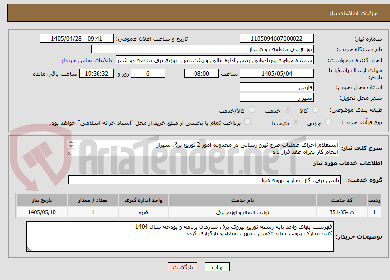Screen dimensions: 390x280
Task: Click the service code cell ت -35-351
Action: pos(342,212)
